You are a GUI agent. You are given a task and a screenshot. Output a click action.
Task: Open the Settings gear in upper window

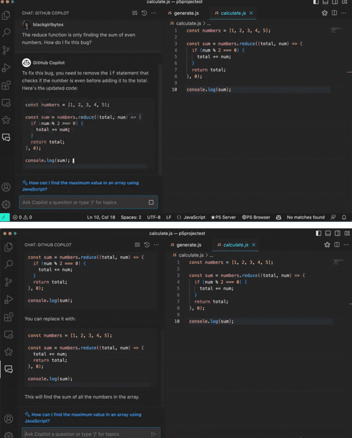[7, 205]
